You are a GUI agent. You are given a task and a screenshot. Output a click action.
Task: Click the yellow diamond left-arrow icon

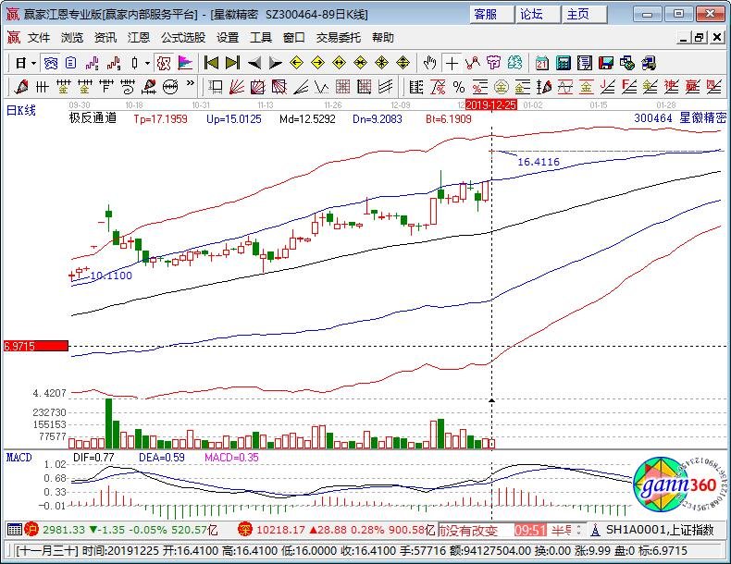[297, 63]
